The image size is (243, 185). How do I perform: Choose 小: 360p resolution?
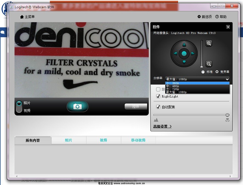click(197, 83)
